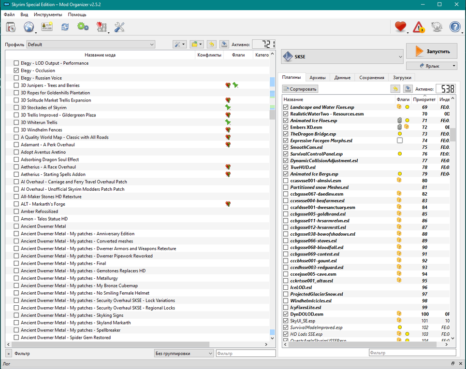Click green flag icon for 3D Stockades of Skyrim
Viewport: 466px width, 369px height.
pyautogui.click(x=228, y=108)
